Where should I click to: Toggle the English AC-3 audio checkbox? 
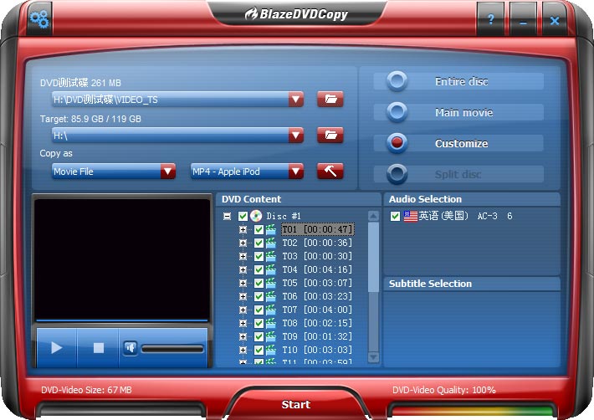click(396, 216)
